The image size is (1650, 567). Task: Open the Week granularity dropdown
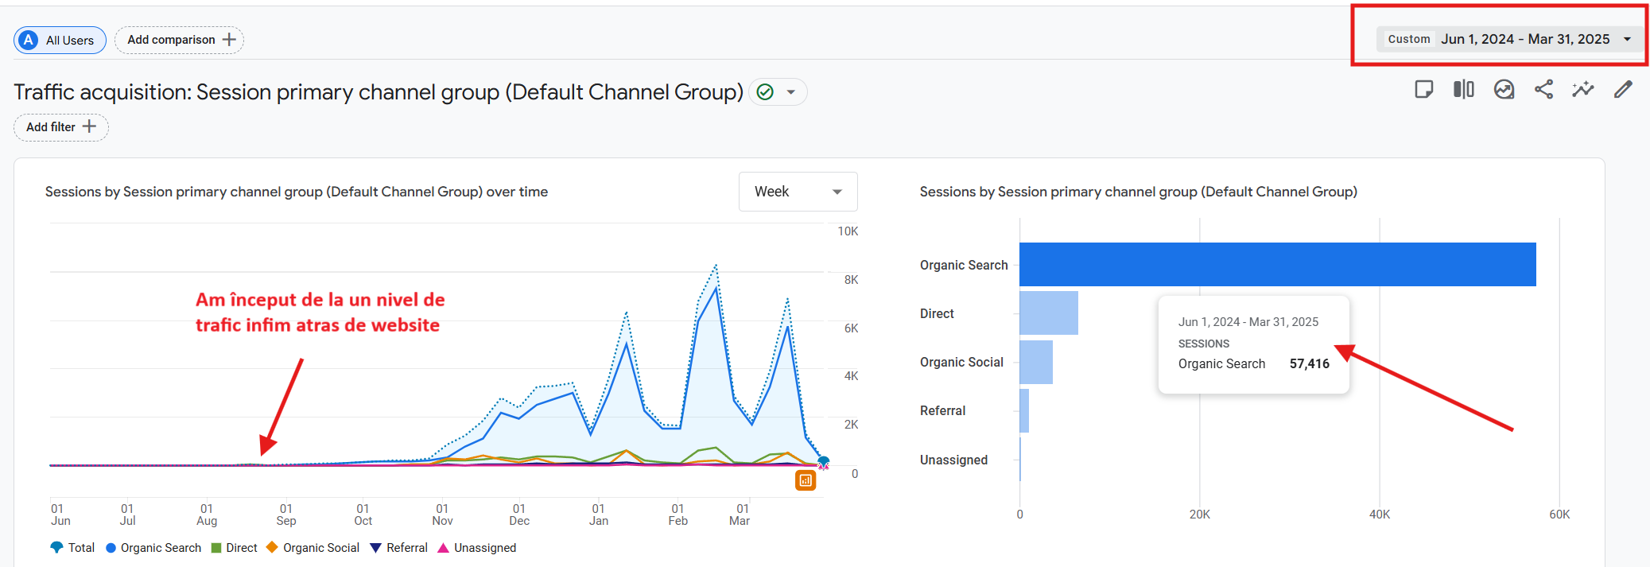click(x=798, y=192)
